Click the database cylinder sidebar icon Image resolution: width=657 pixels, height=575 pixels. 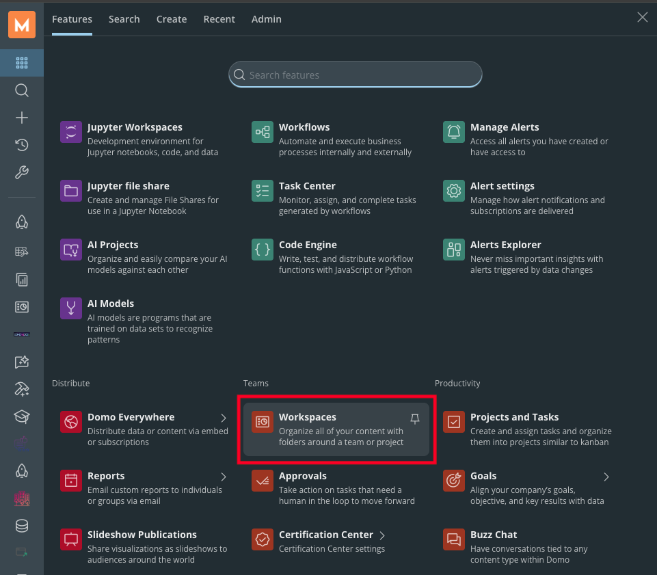(22, 526)
